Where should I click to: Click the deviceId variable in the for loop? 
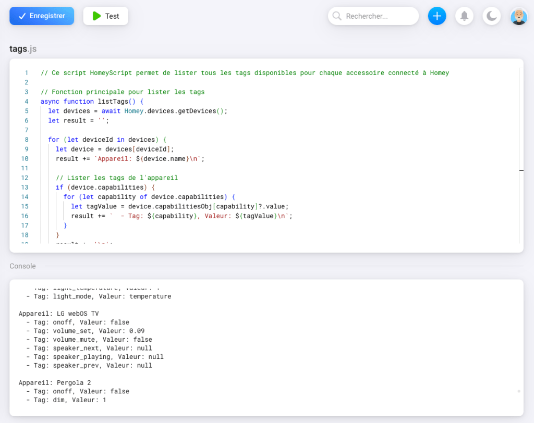pyautogui.click(x=98, y=140)
